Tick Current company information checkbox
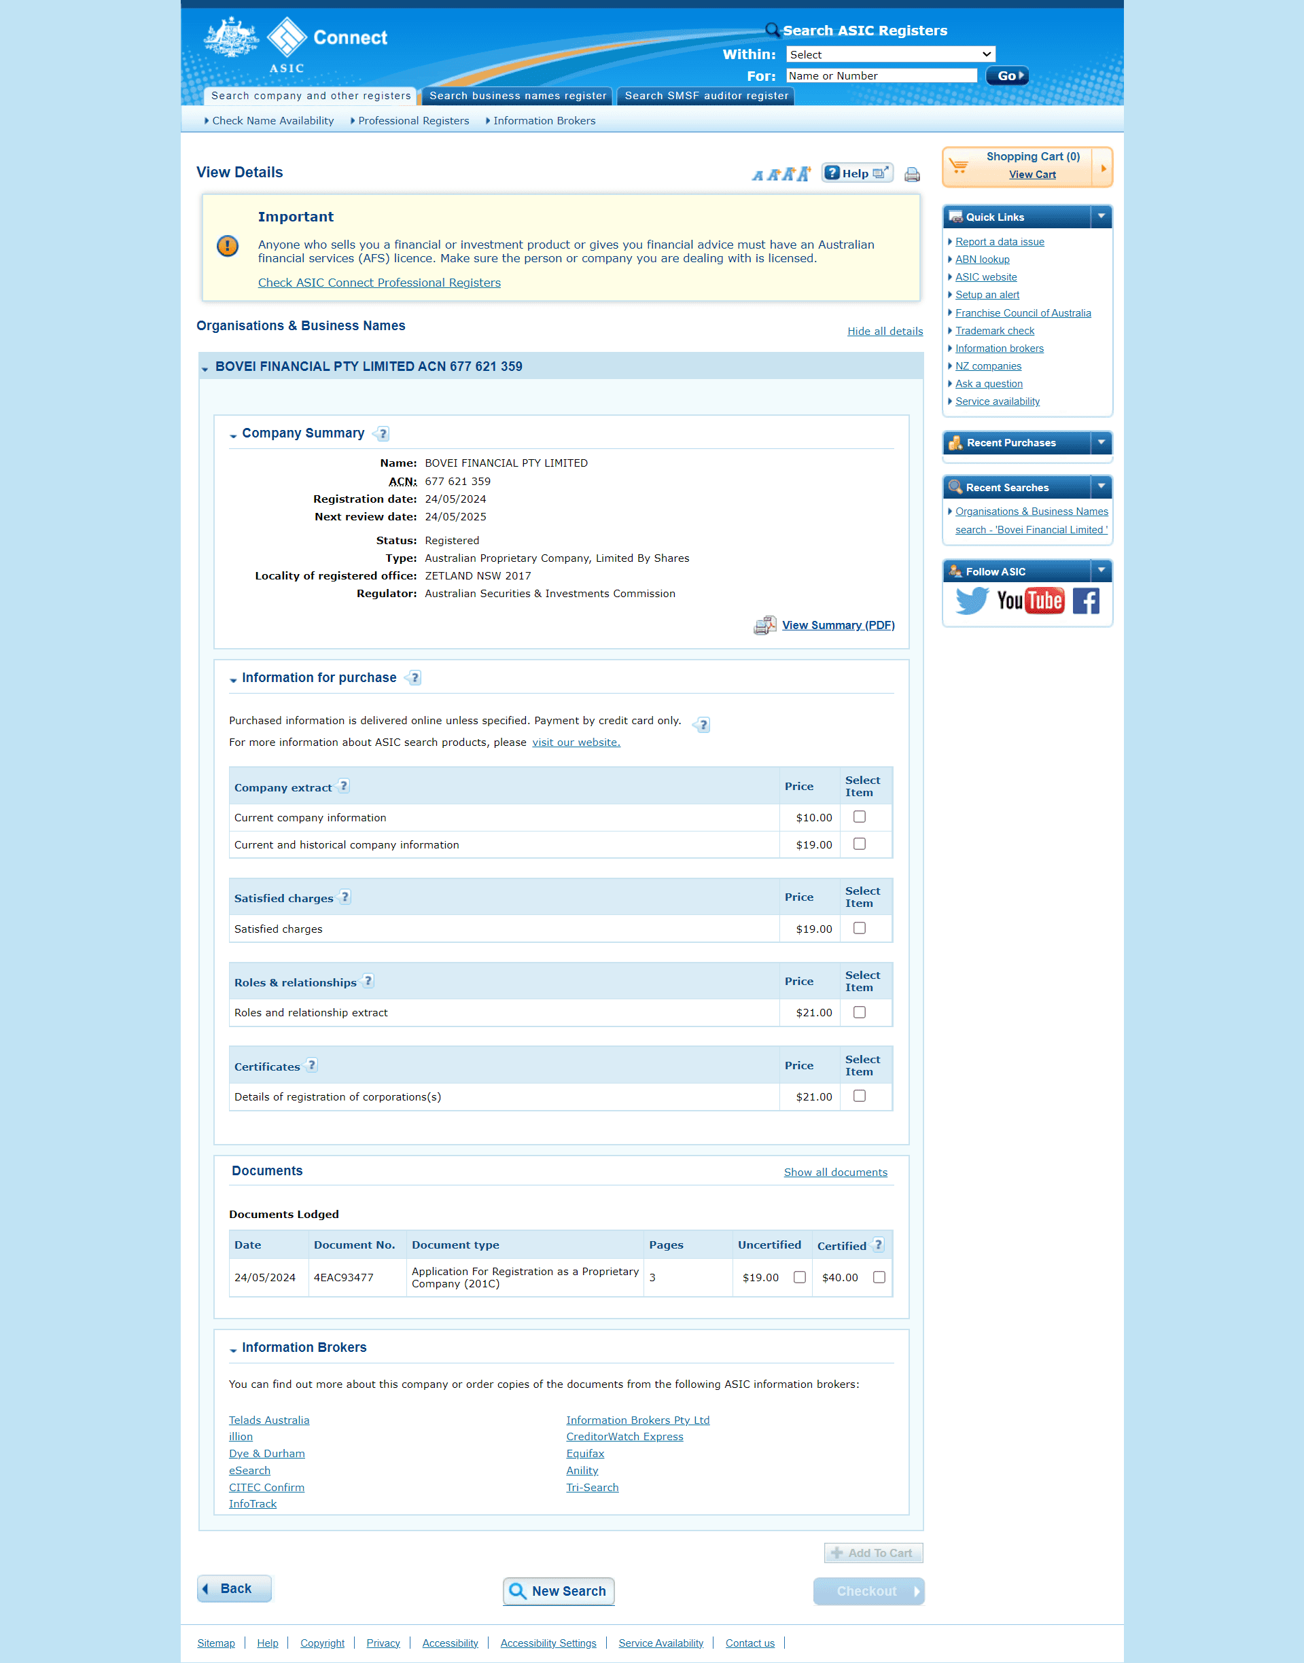Viewport: 1304px width, 1663px height. tap(859, 817)
